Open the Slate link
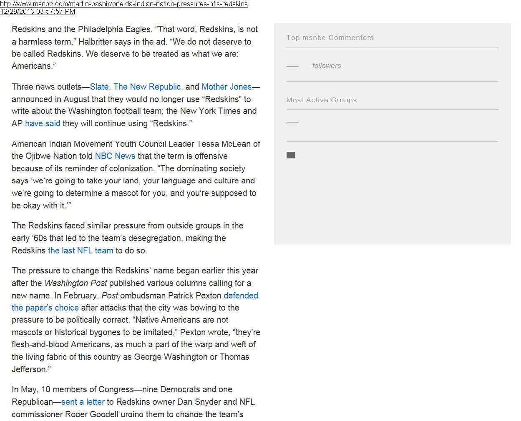521x421 pixels. (x=99, y=87)
